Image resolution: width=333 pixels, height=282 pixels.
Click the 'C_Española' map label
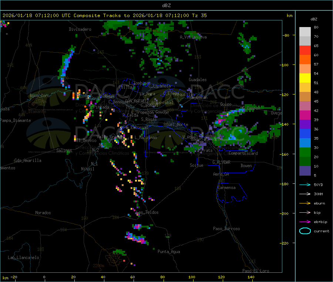tap(159, 86)
